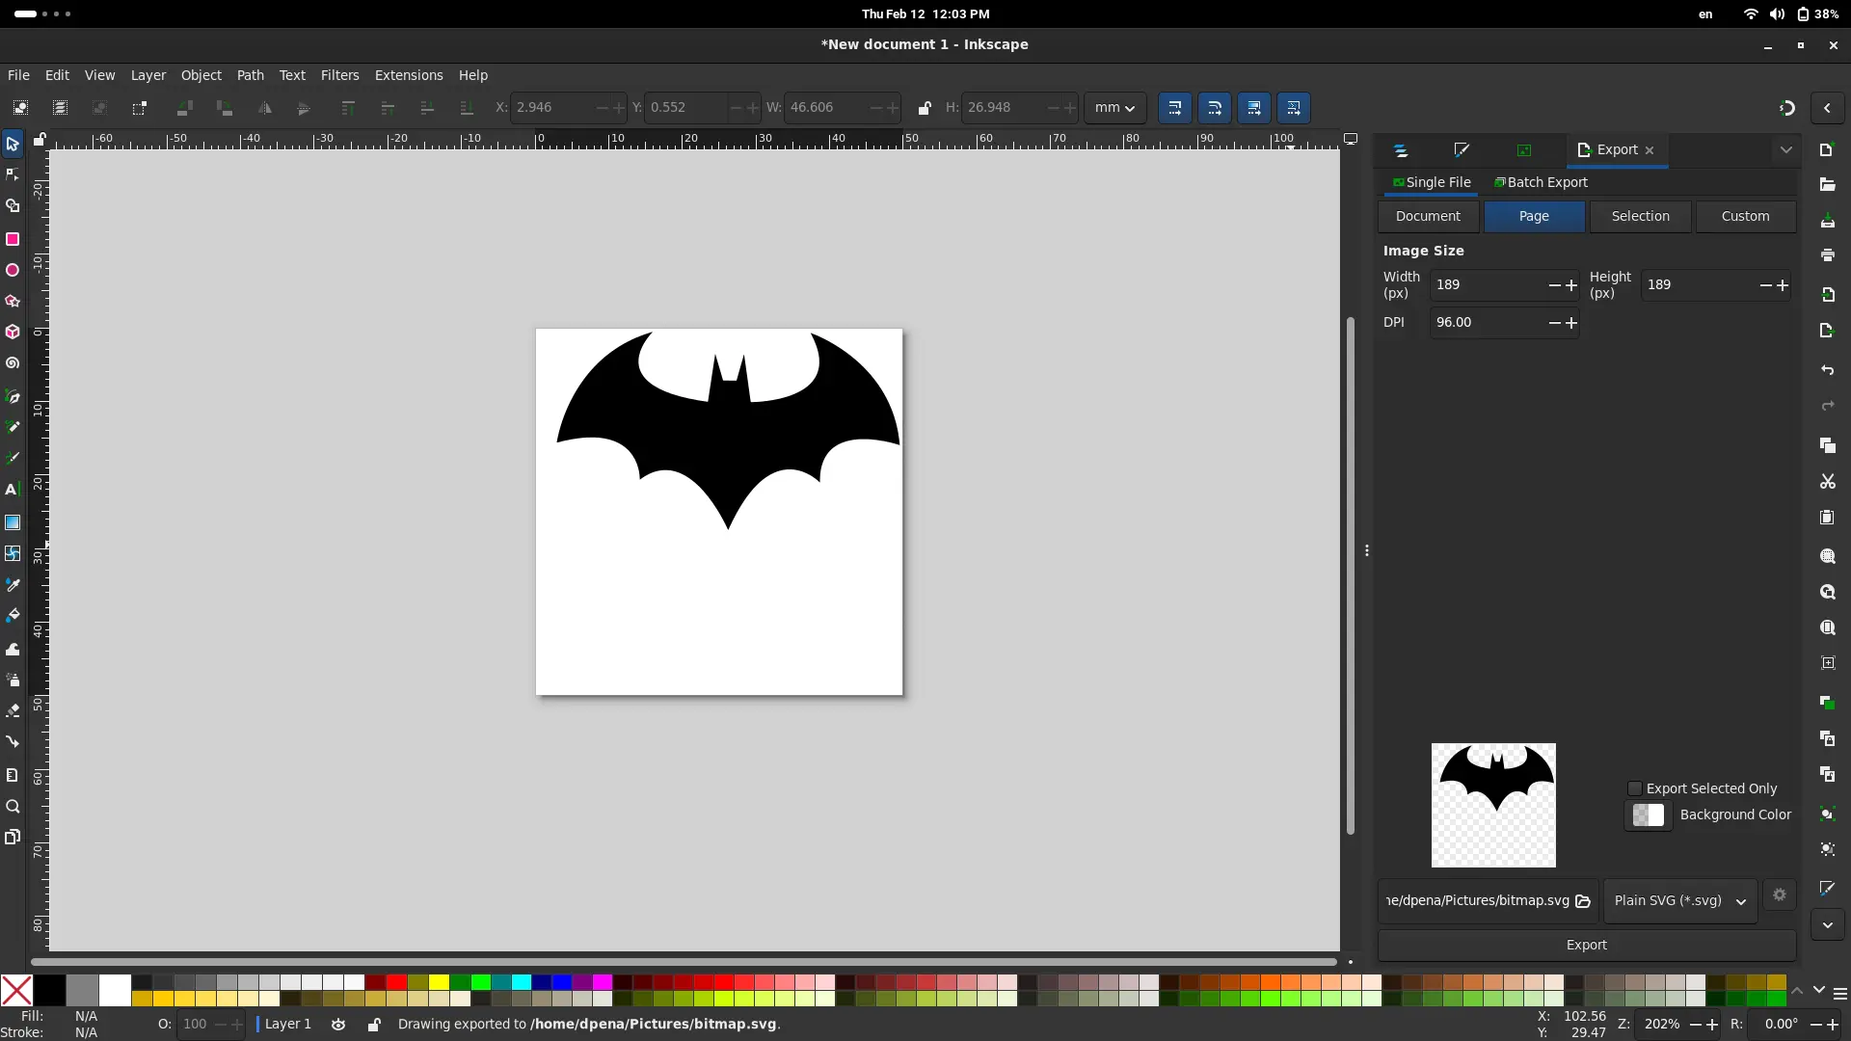
Task: Switch to Batch Export tab
Action: (1541, 182)
